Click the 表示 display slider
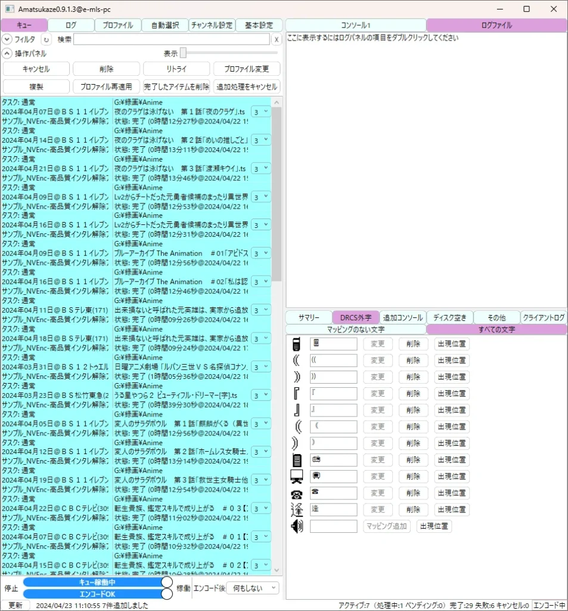The width and height of the screenshot is (568, 611). 184,53
